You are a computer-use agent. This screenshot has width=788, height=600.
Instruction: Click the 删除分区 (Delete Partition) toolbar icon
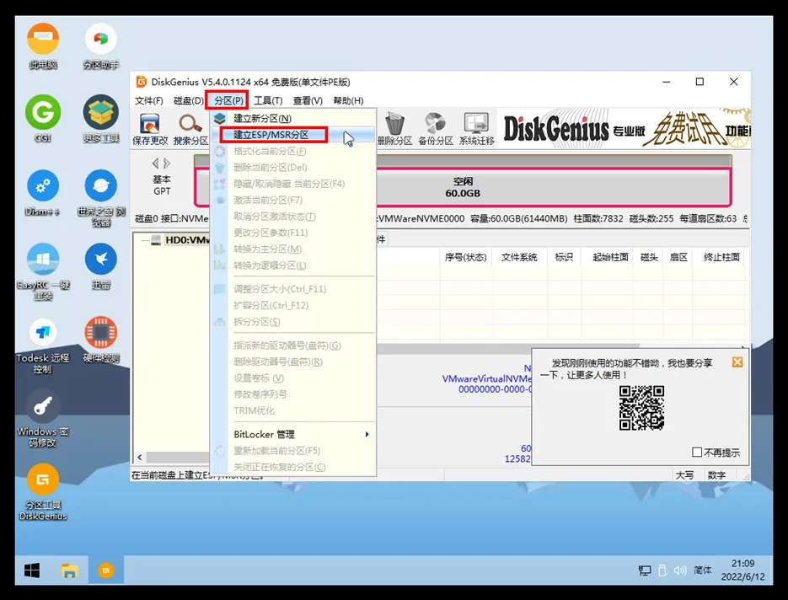click(393, 129)
